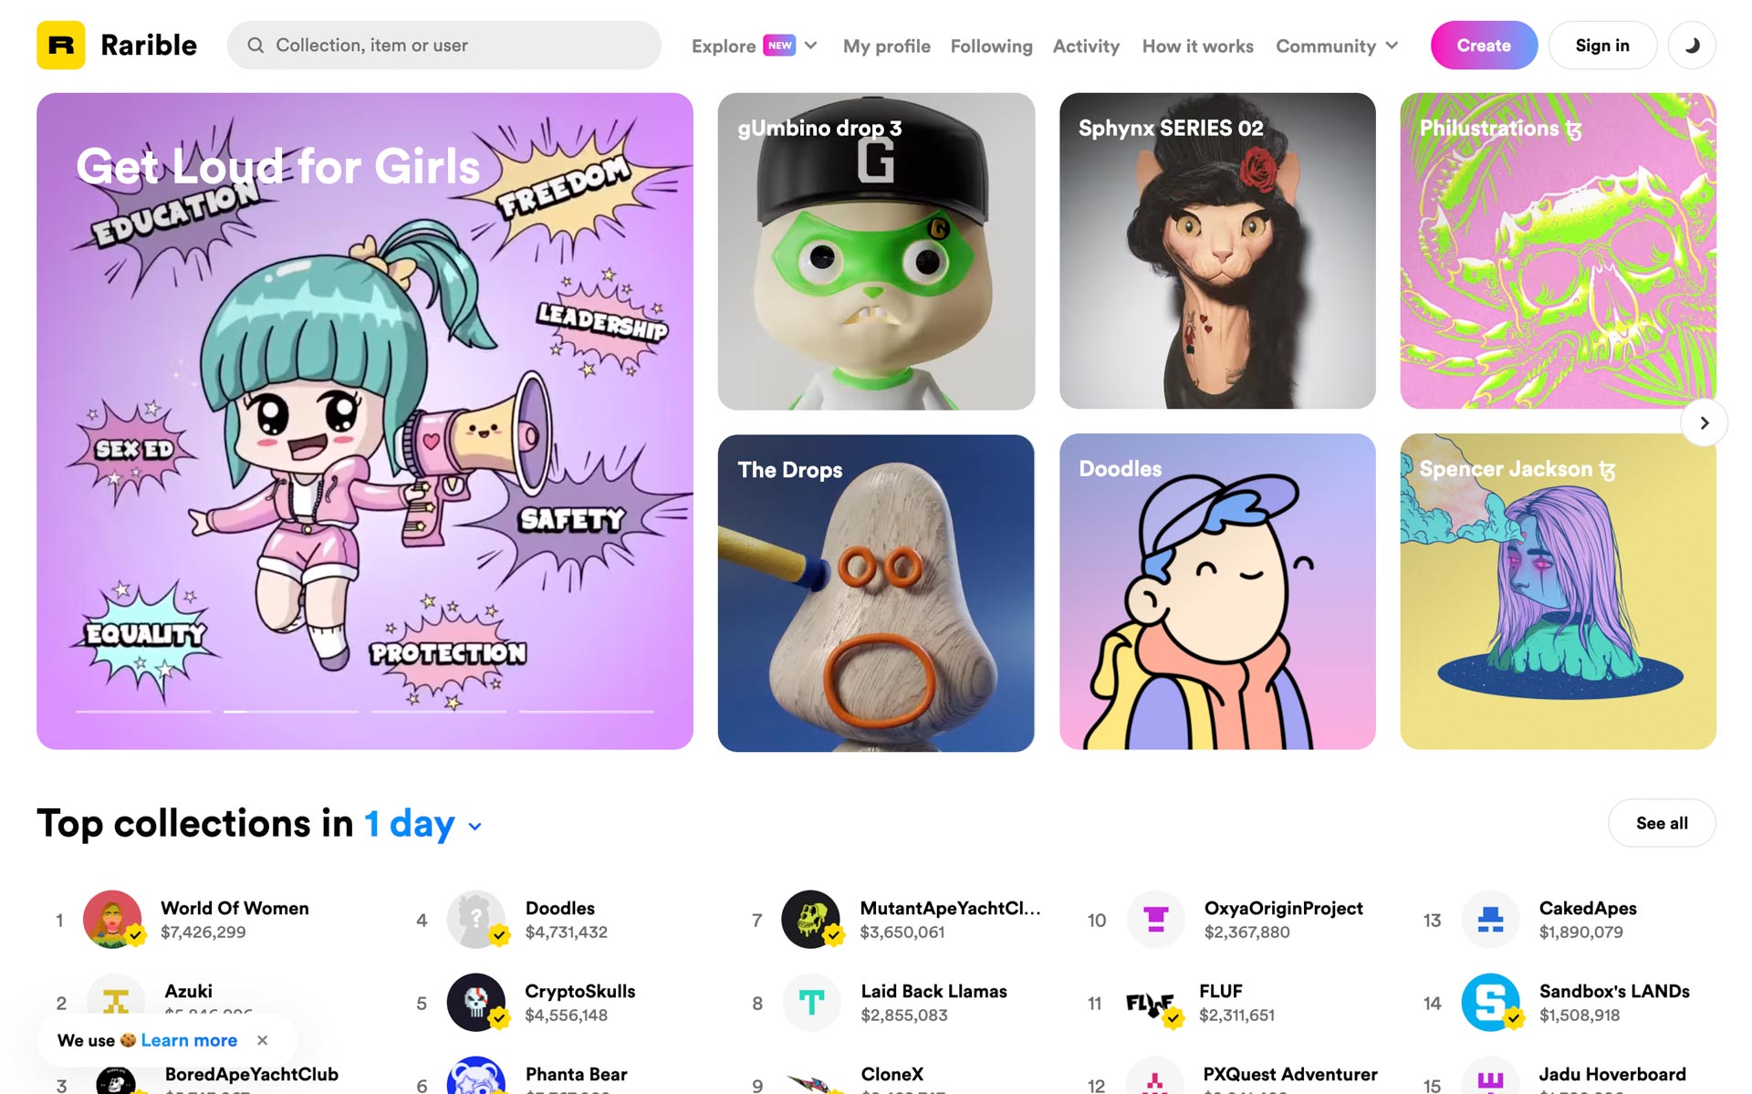
Task: Advance featured carousel with right arrow
Action: 1704,422
